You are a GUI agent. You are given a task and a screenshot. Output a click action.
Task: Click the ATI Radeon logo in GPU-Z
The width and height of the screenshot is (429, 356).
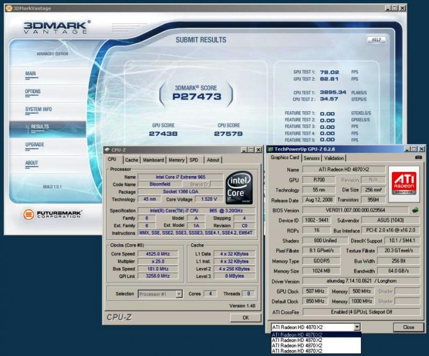tap(404, 183)
